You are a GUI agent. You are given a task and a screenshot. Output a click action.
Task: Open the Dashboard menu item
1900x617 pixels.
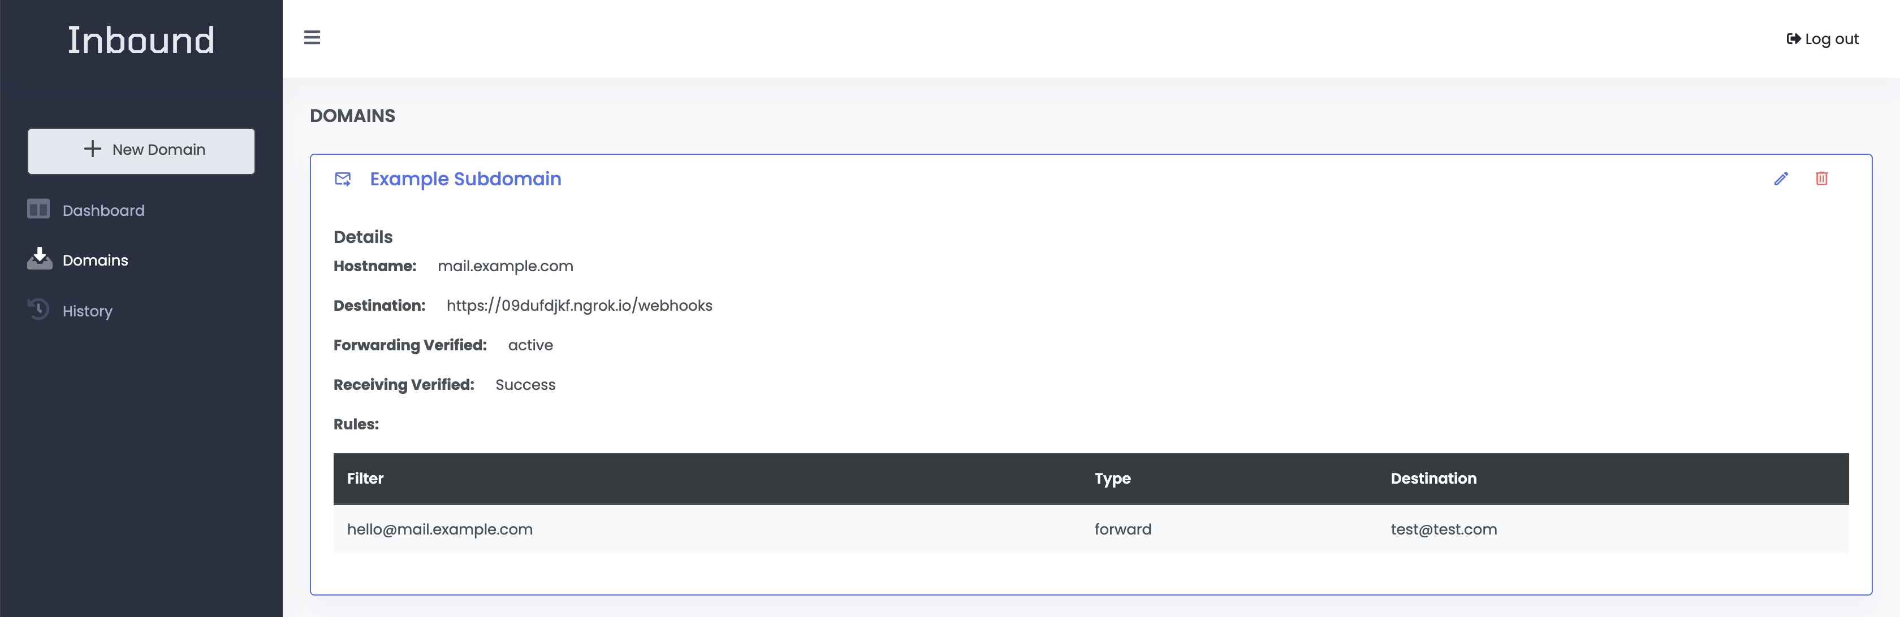point(103,211)
